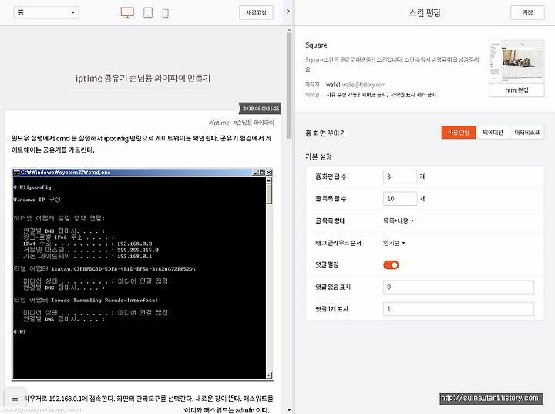
Task: Click the 스킨 편집 panel title
Action: point(425,13)
